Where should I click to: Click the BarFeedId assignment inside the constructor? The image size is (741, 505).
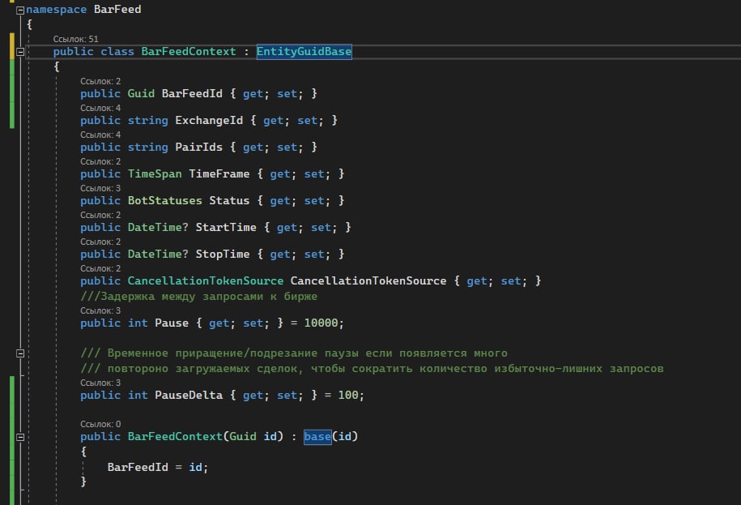click(138, 468)
